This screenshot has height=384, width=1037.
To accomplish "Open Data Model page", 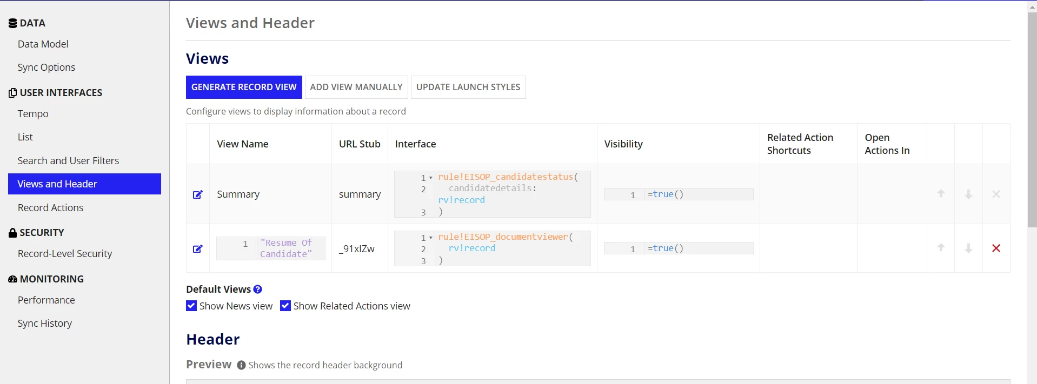I will [43, 44].
